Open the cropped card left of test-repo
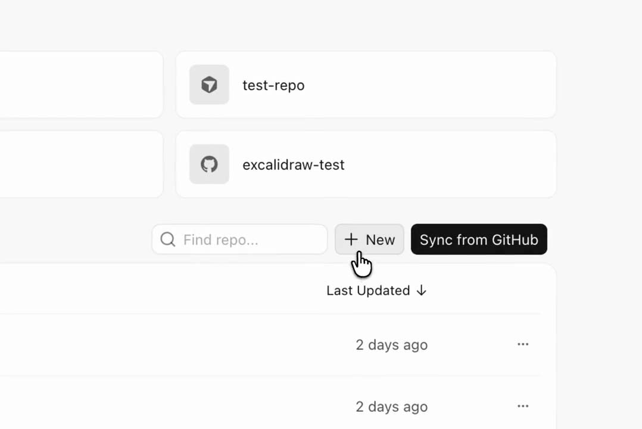 click(x=81, y=85)
